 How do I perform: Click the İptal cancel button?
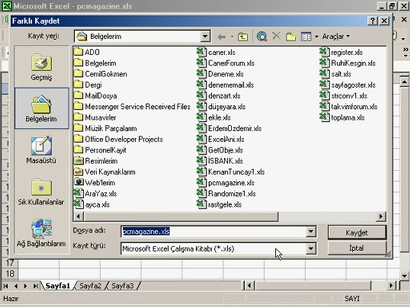coord(357,248)
